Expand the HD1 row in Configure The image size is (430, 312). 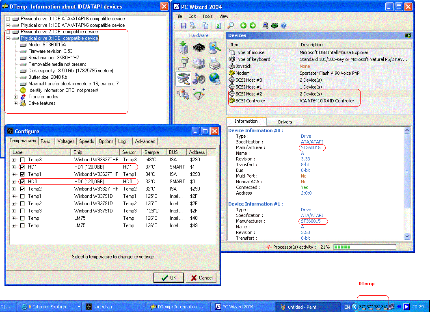tap(14, 167)
